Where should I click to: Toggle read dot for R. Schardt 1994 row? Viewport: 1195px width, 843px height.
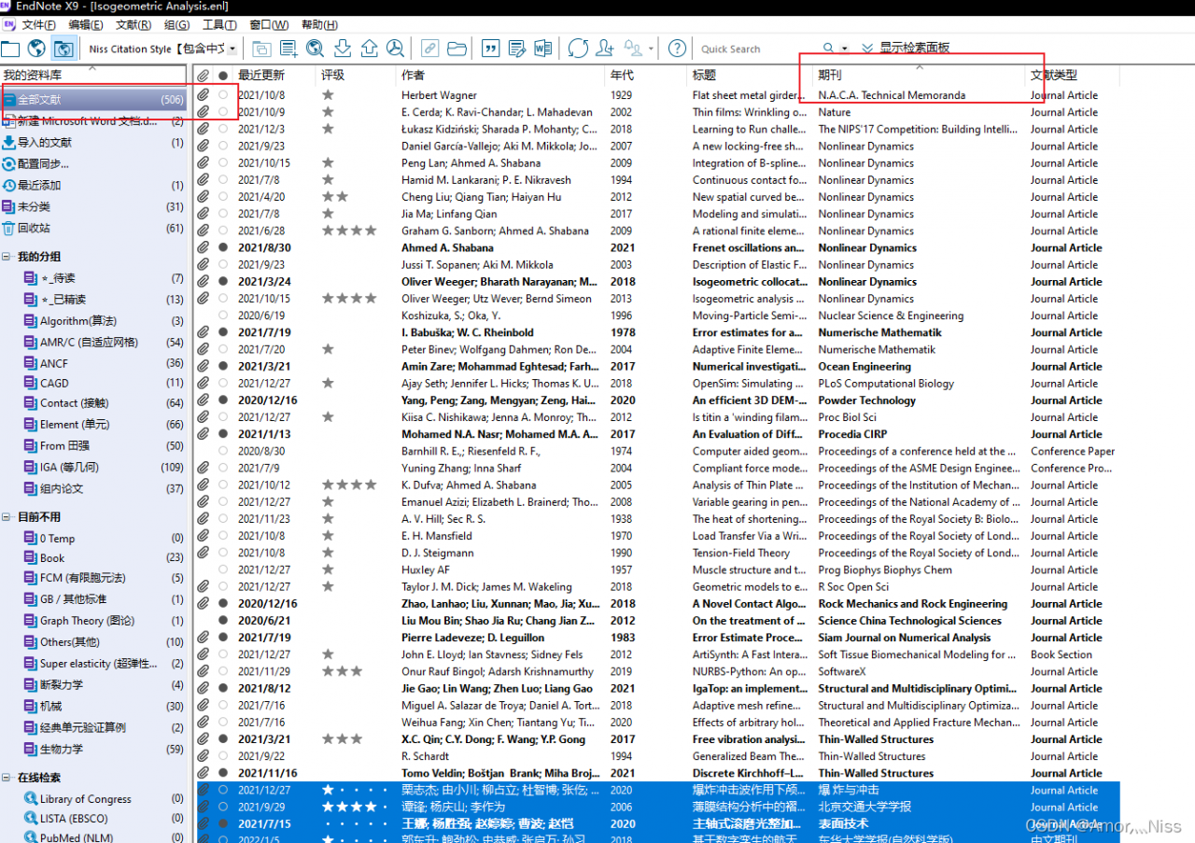pyautogui.click(x=222, y=756)
